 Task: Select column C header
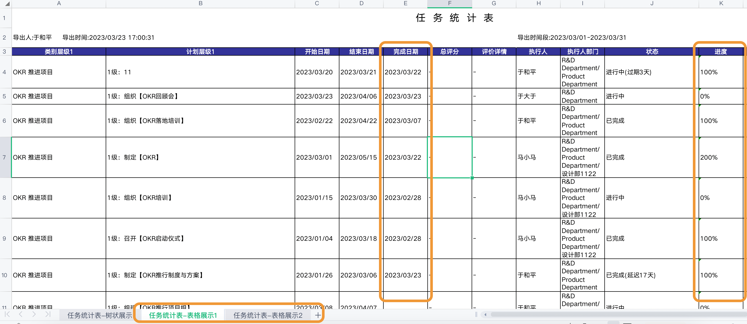pyautogui.click(x=317, y=3)
